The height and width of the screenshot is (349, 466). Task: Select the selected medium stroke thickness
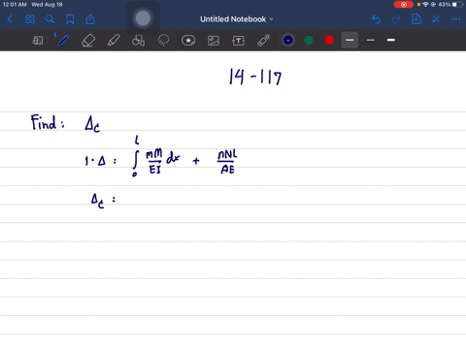pos(349,40)
